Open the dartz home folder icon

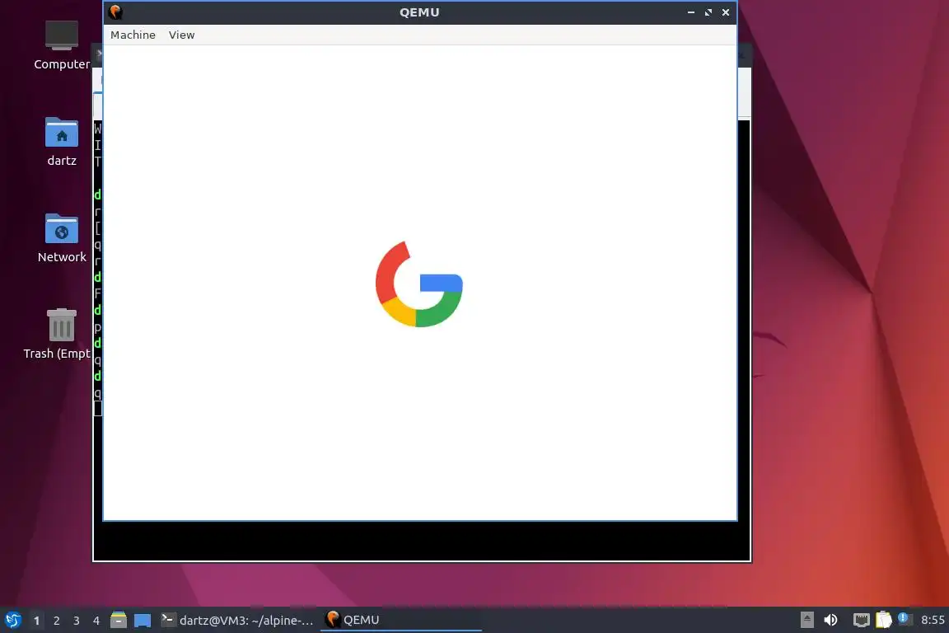click(62, 142)
